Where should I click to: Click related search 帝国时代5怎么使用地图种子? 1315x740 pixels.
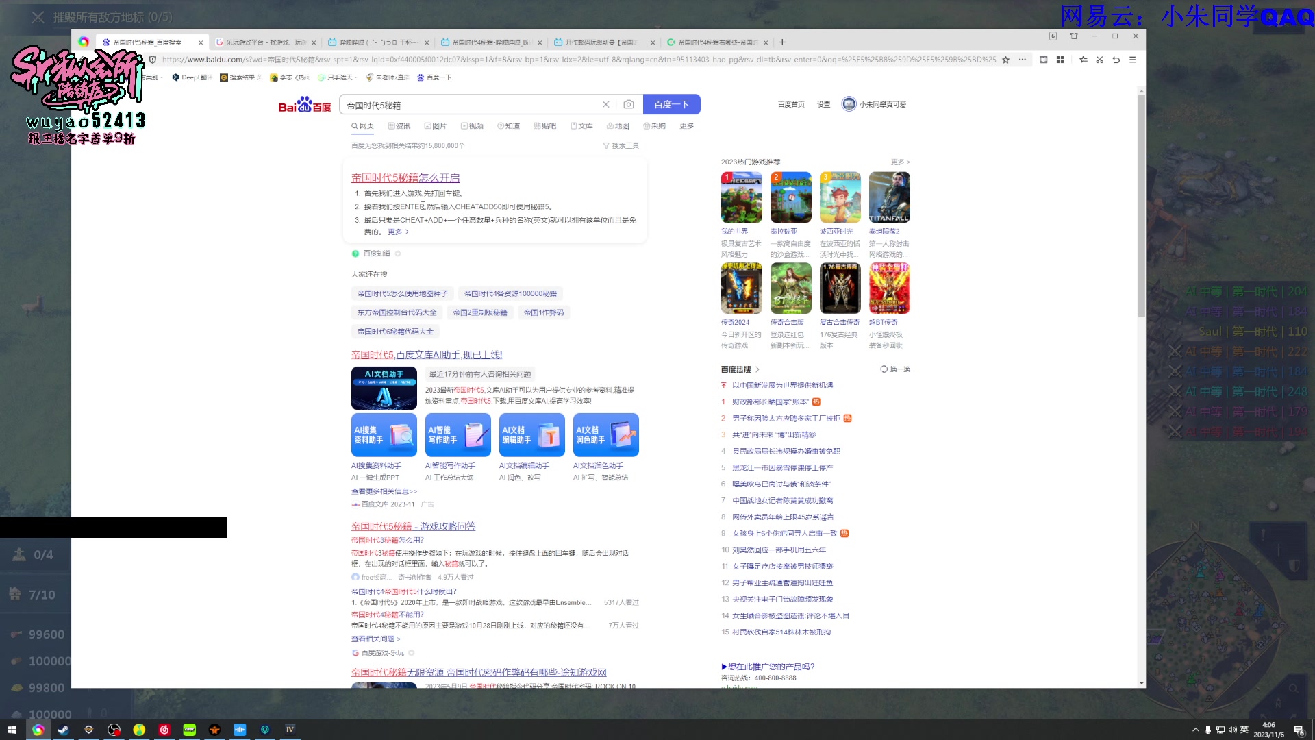[402, 294]
